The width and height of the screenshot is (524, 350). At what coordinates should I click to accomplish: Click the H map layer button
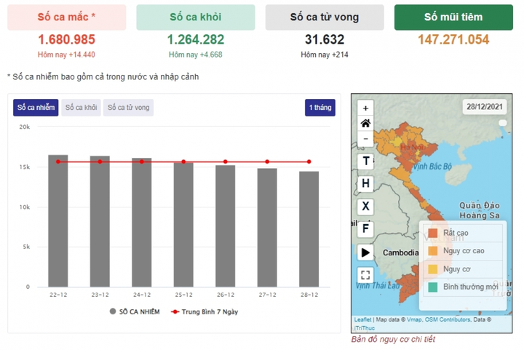[365, 183]
